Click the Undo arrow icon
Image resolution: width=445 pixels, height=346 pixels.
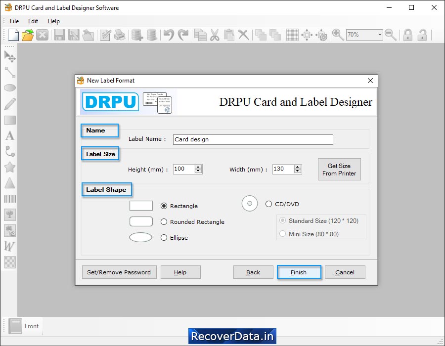point(169,35)
